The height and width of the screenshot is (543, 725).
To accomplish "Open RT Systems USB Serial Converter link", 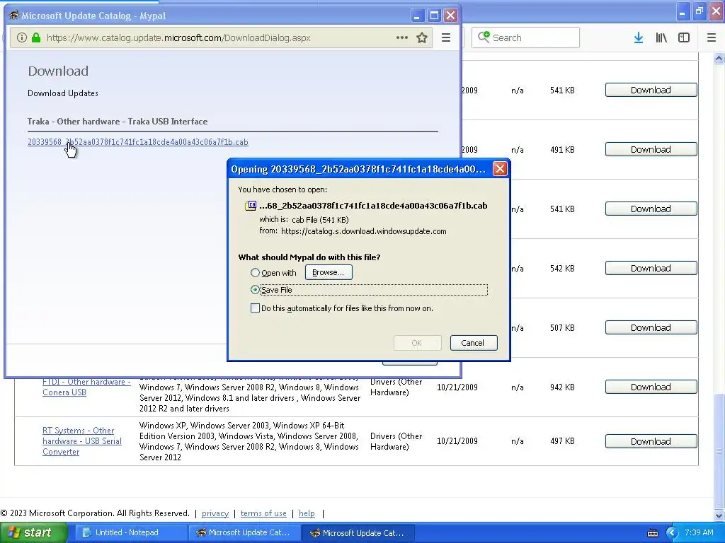I will click(x=82, y=441).
